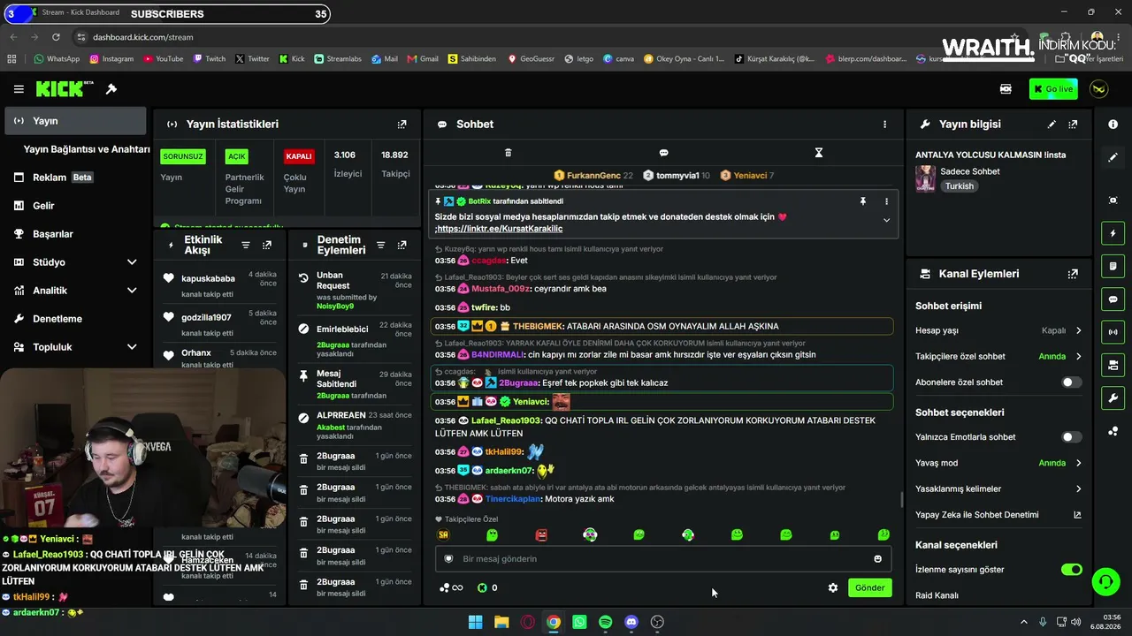Viewport: 1132px width, 636px height.
Task: Click the lightning bolt icon in right sidebar
Action: tap(1113, 233)
